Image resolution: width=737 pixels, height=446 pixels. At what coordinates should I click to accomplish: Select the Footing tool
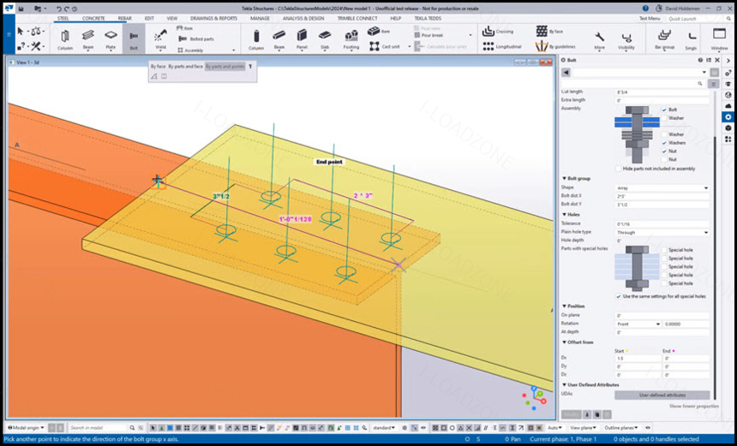351,39
